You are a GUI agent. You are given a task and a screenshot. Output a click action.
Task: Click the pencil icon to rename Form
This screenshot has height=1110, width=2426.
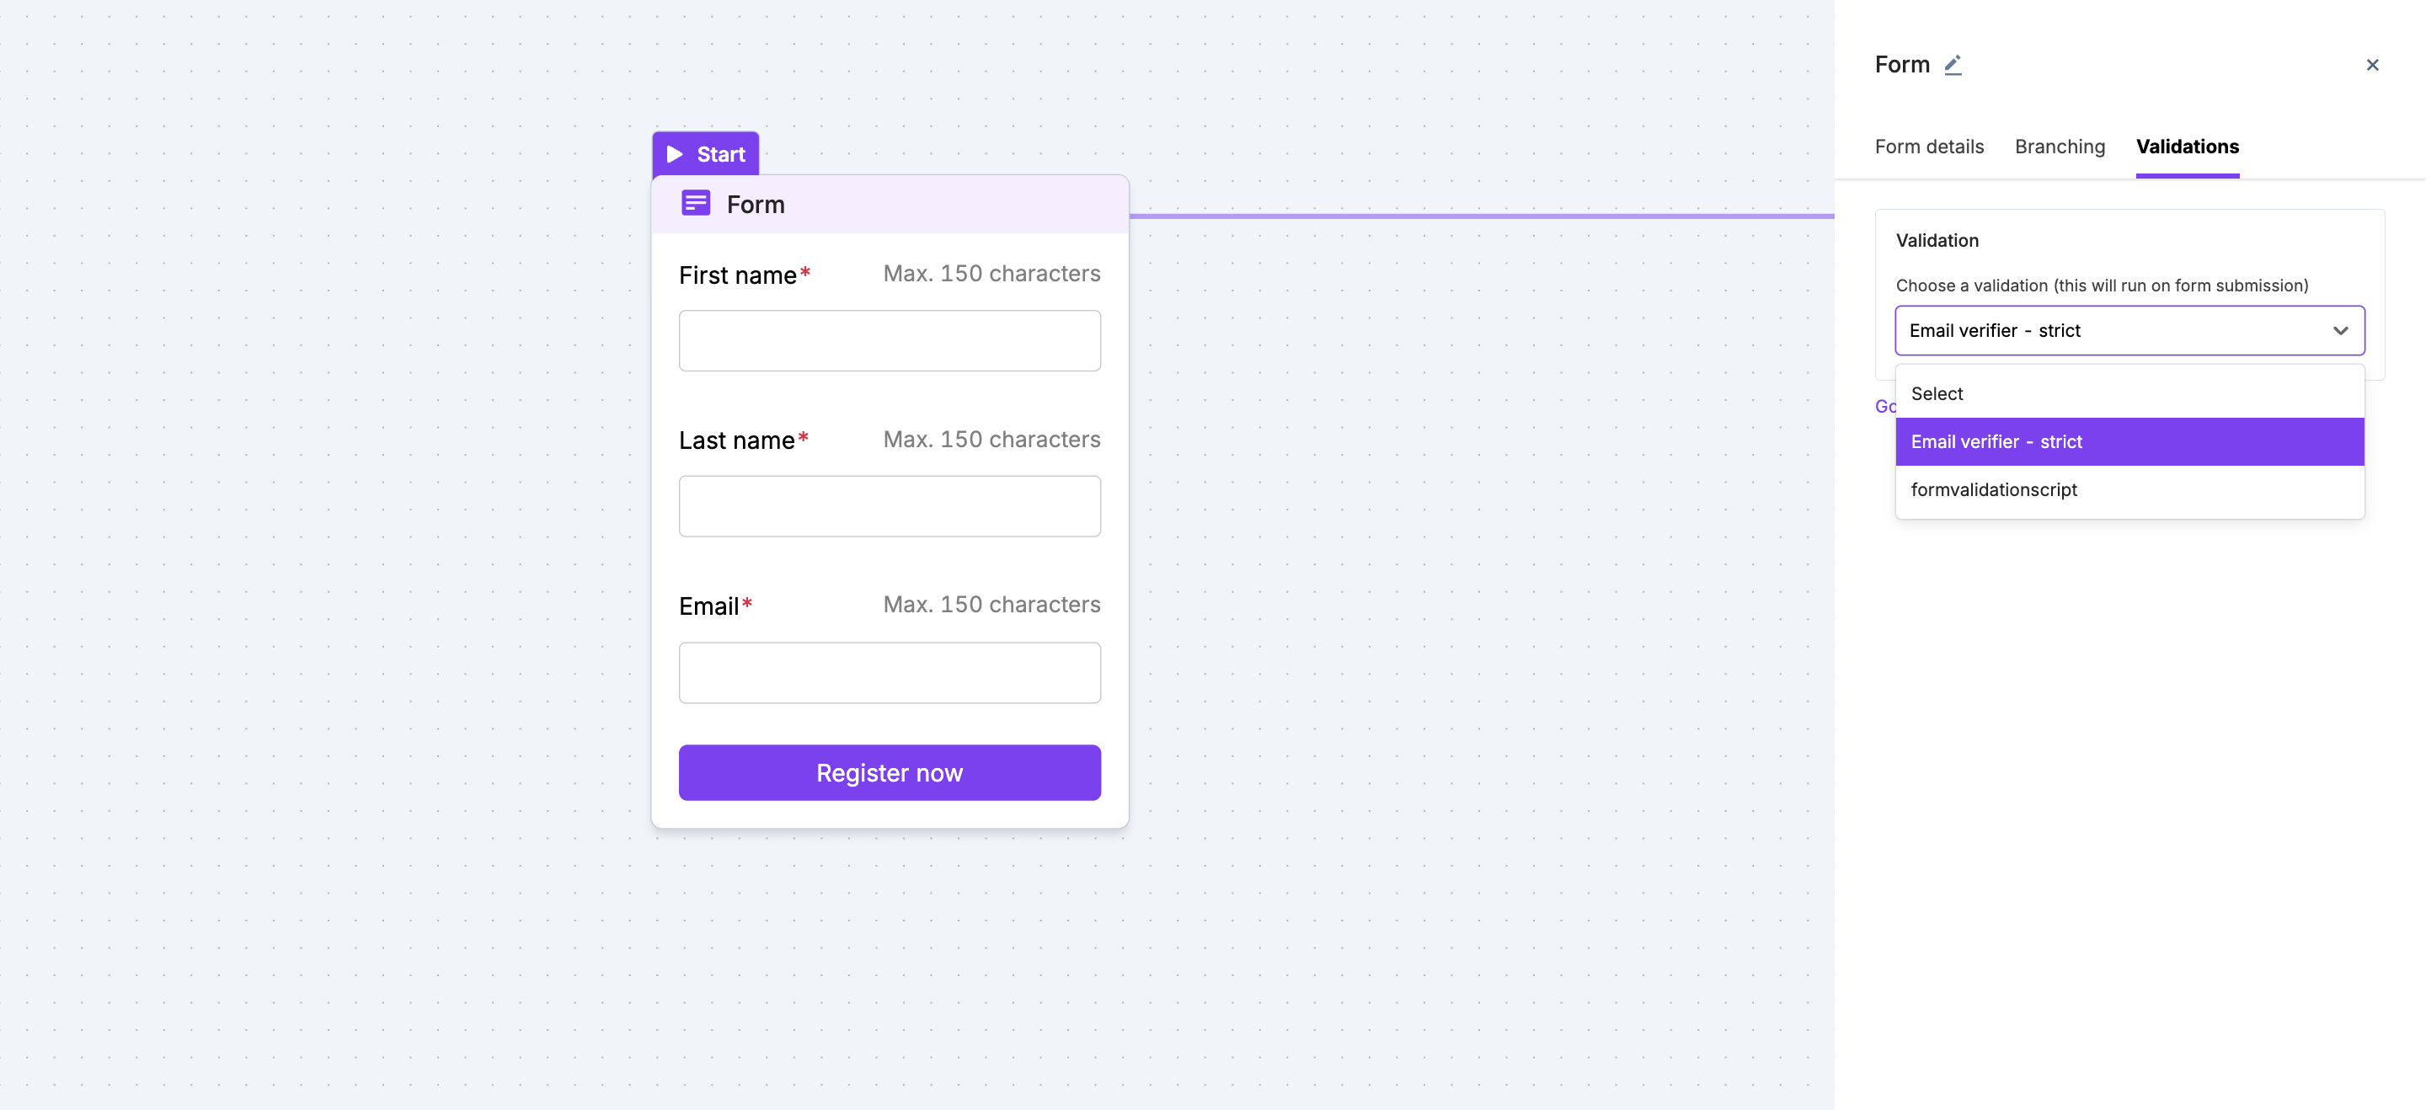pos(1953,65)
